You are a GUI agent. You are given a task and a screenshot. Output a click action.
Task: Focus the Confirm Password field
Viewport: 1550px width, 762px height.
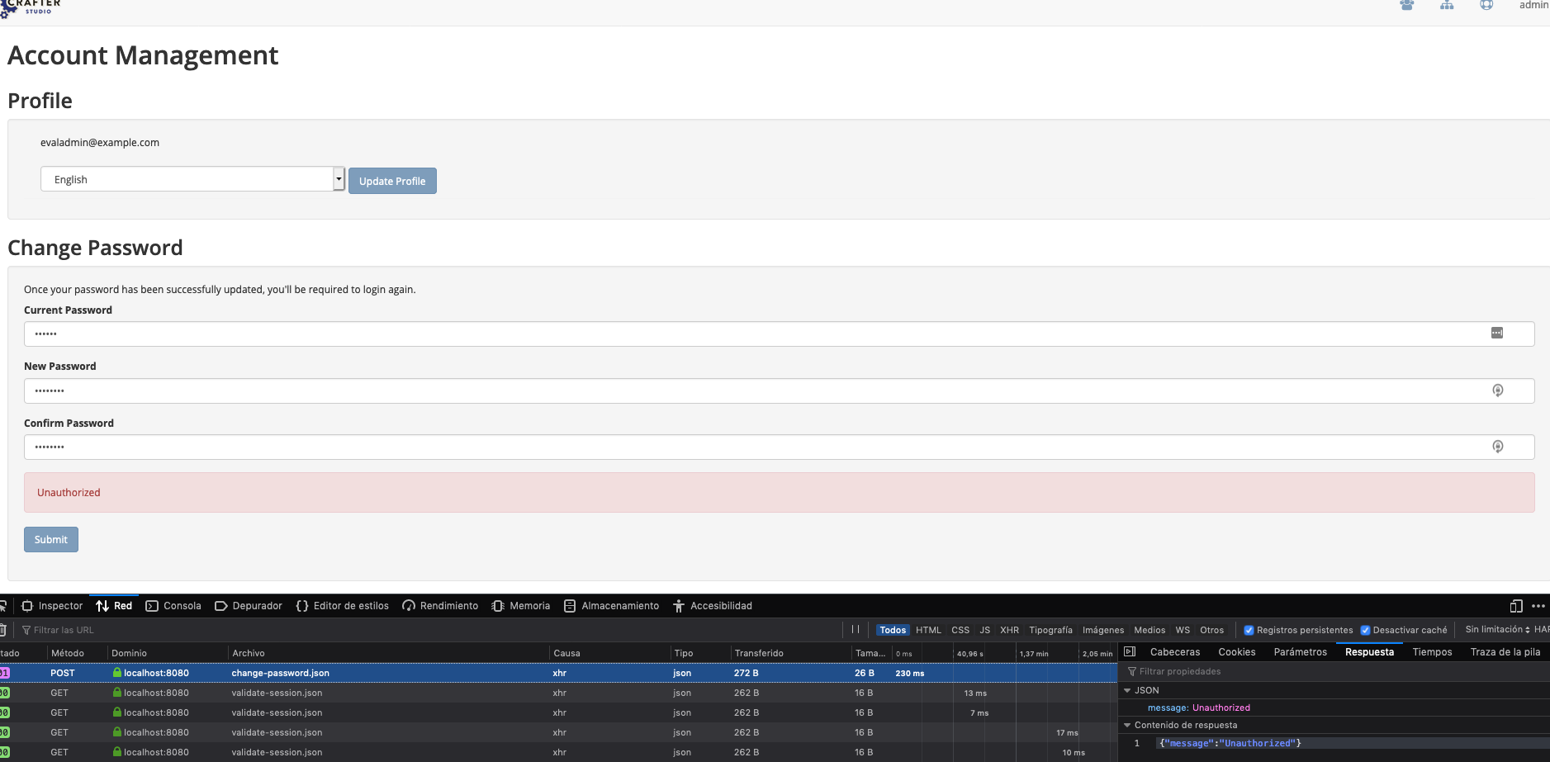(x=779, y=447)
